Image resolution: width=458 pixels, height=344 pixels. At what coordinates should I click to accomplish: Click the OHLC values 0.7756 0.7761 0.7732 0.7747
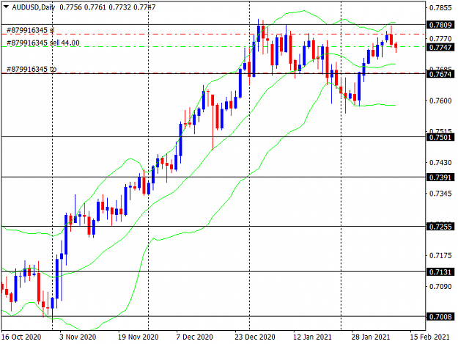click(108, 7)
